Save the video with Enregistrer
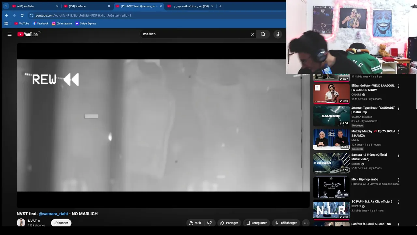The height and width of the screenshot is (235, 417). coord(256,223)
